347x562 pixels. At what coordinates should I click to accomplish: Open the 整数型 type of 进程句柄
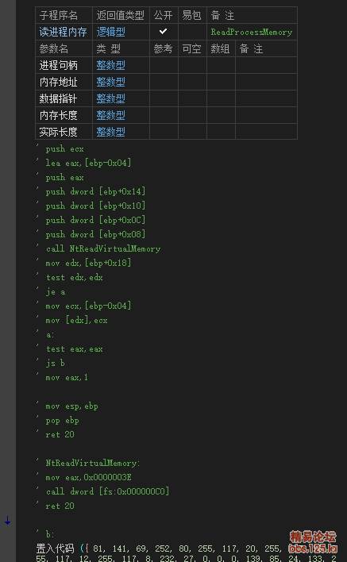tap(121, 65)
